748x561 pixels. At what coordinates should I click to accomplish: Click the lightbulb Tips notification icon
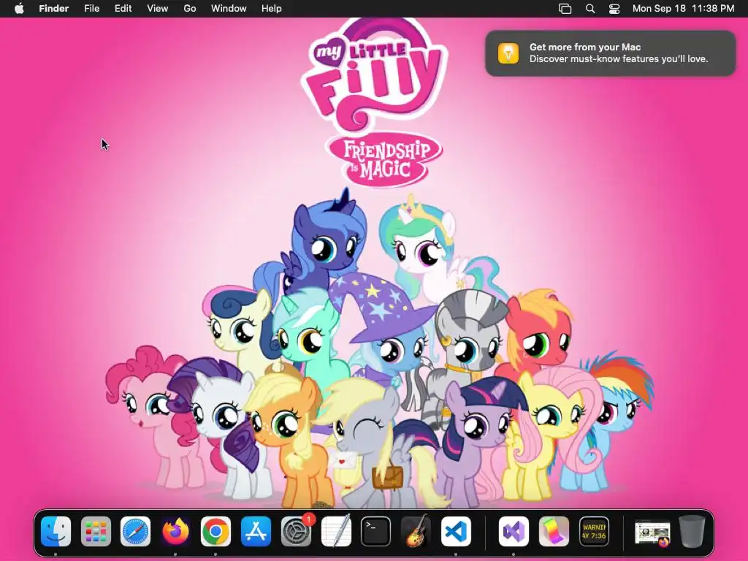pos(508,53)
